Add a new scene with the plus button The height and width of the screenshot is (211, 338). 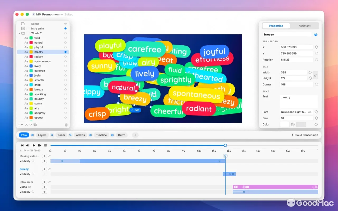[x=135, y=135]
